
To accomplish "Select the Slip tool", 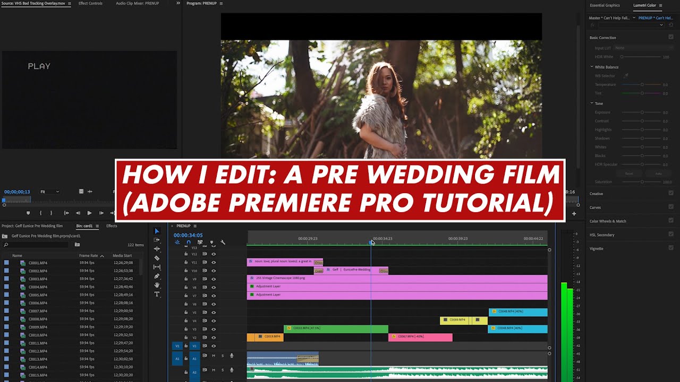I will [x=157, y=267].
